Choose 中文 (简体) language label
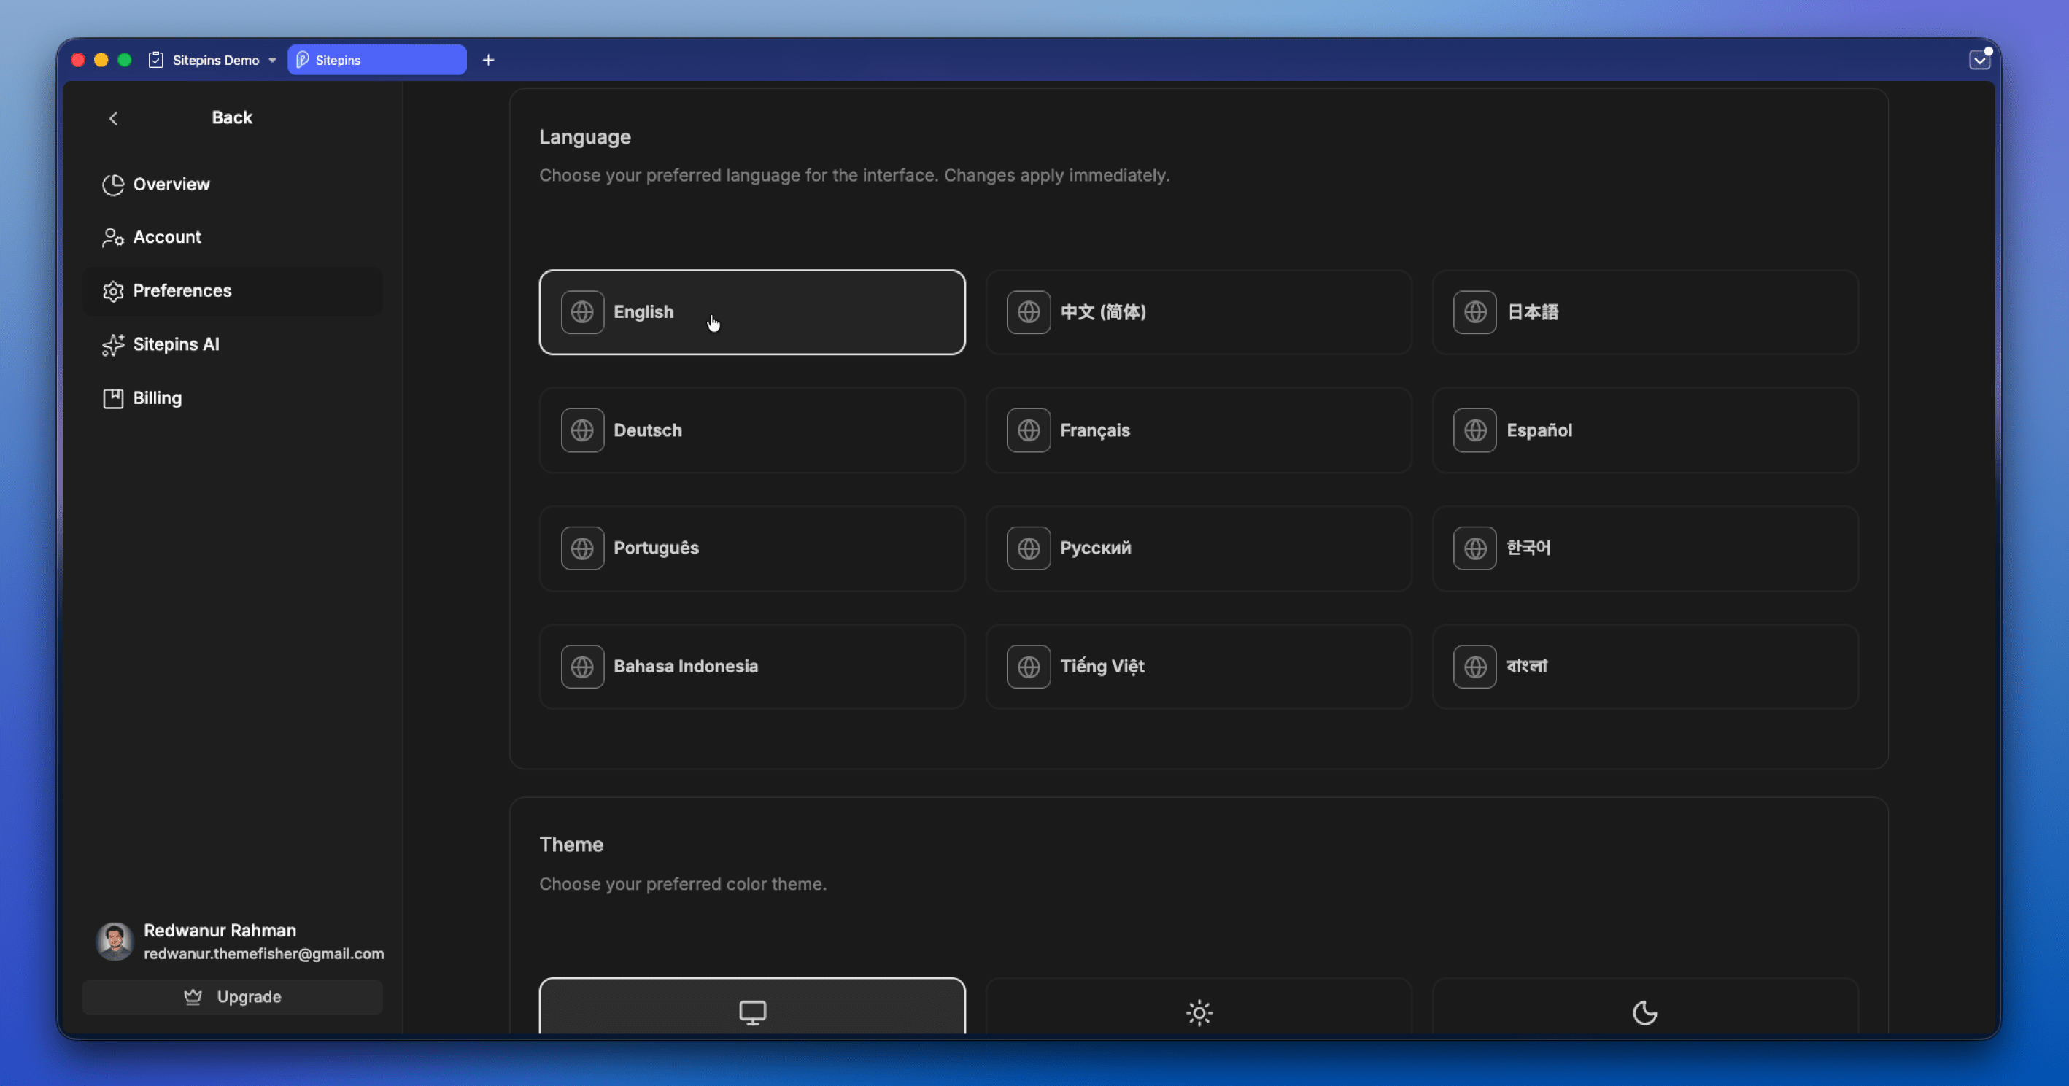Image resolution: width=2069 pixels, height=1086 pixels. [1103, 311]
